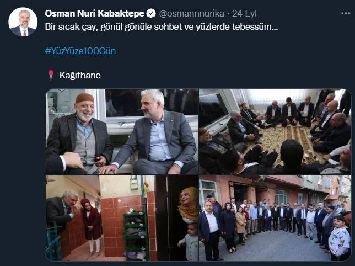355x266 pixels.
Task: Click the red skullcap in the first photo
Action: click(85, 98)
